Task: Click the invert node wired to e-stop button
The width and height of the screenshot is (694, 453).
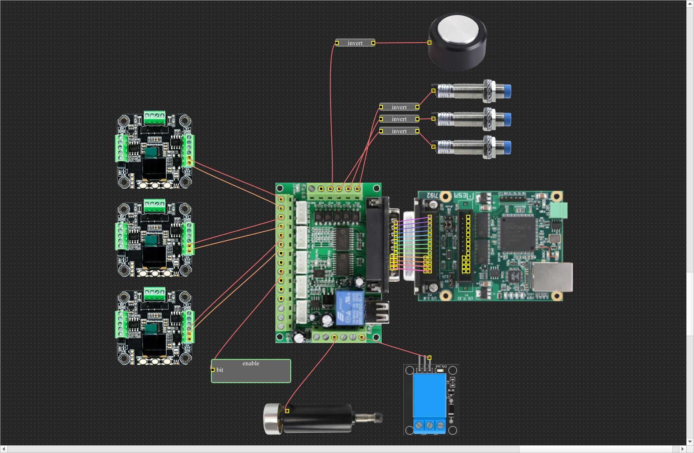Action: 355,43
